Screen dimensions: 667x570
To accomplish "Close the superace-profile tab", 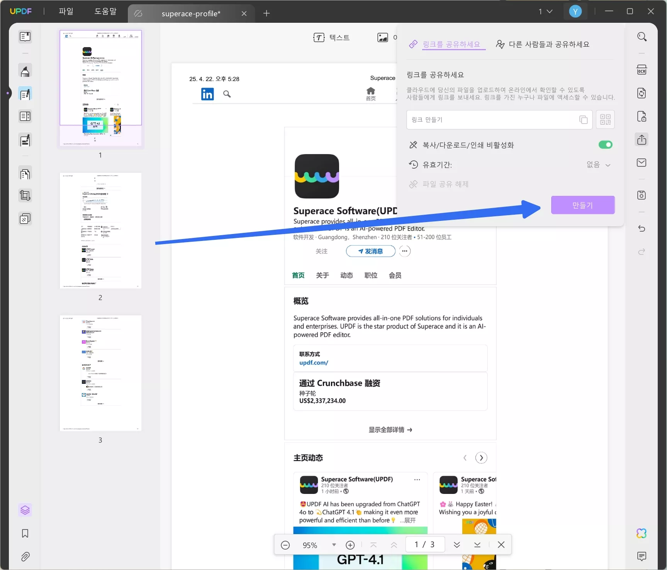I will click(x=244, y=14).
